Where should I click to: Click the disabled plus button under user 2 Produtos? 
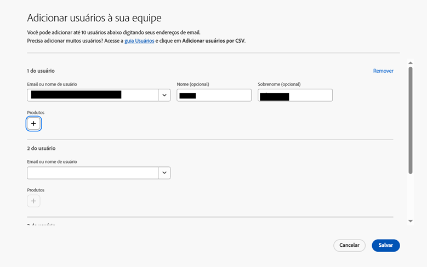[33, 201]
